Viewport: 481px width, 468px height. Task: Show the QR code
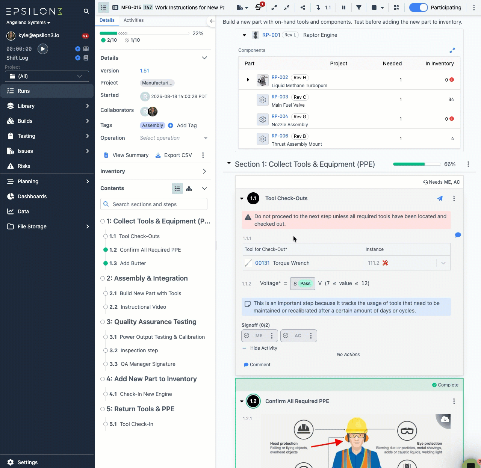396,8
